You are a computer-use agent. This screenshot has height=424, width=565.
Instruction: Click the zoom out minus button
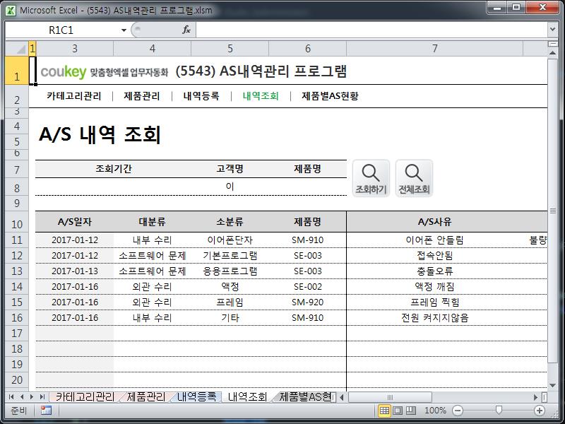pyautogui.click(x=458, y=411)
